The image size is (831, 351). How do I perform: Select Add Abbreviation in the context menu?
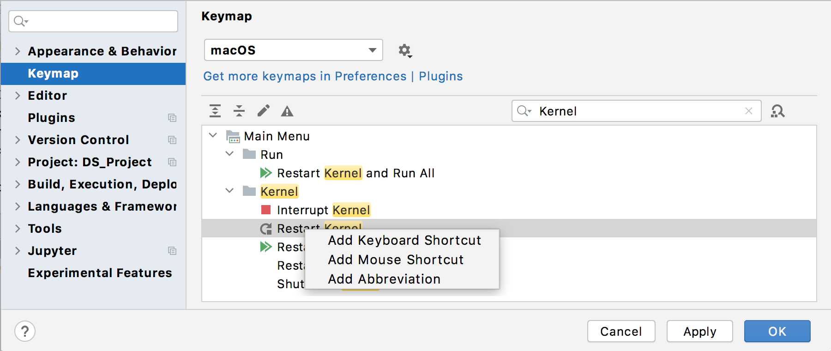384,279
